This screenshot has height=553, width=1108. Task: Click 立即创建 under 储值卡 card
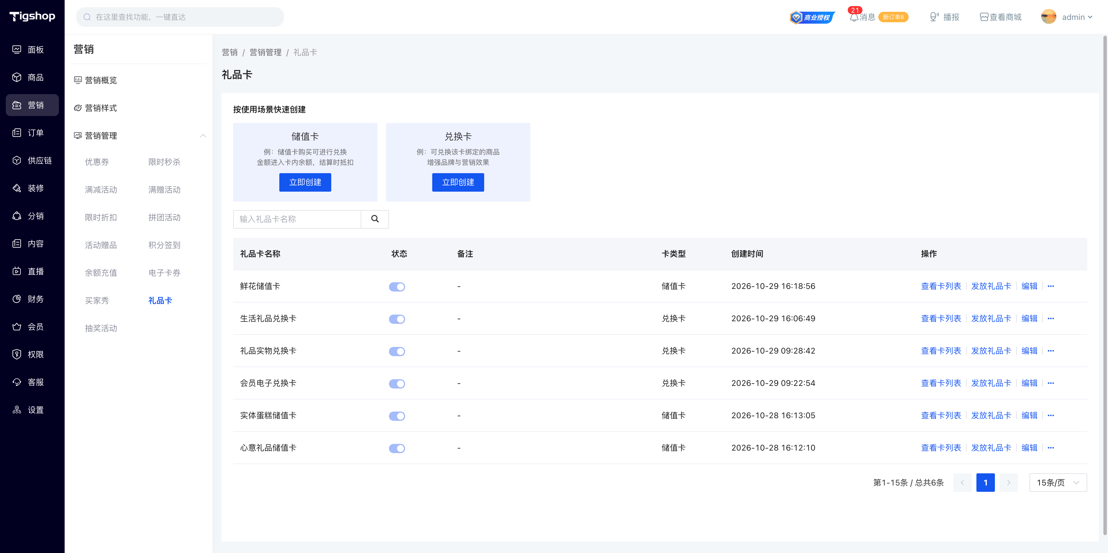[305, 182]
